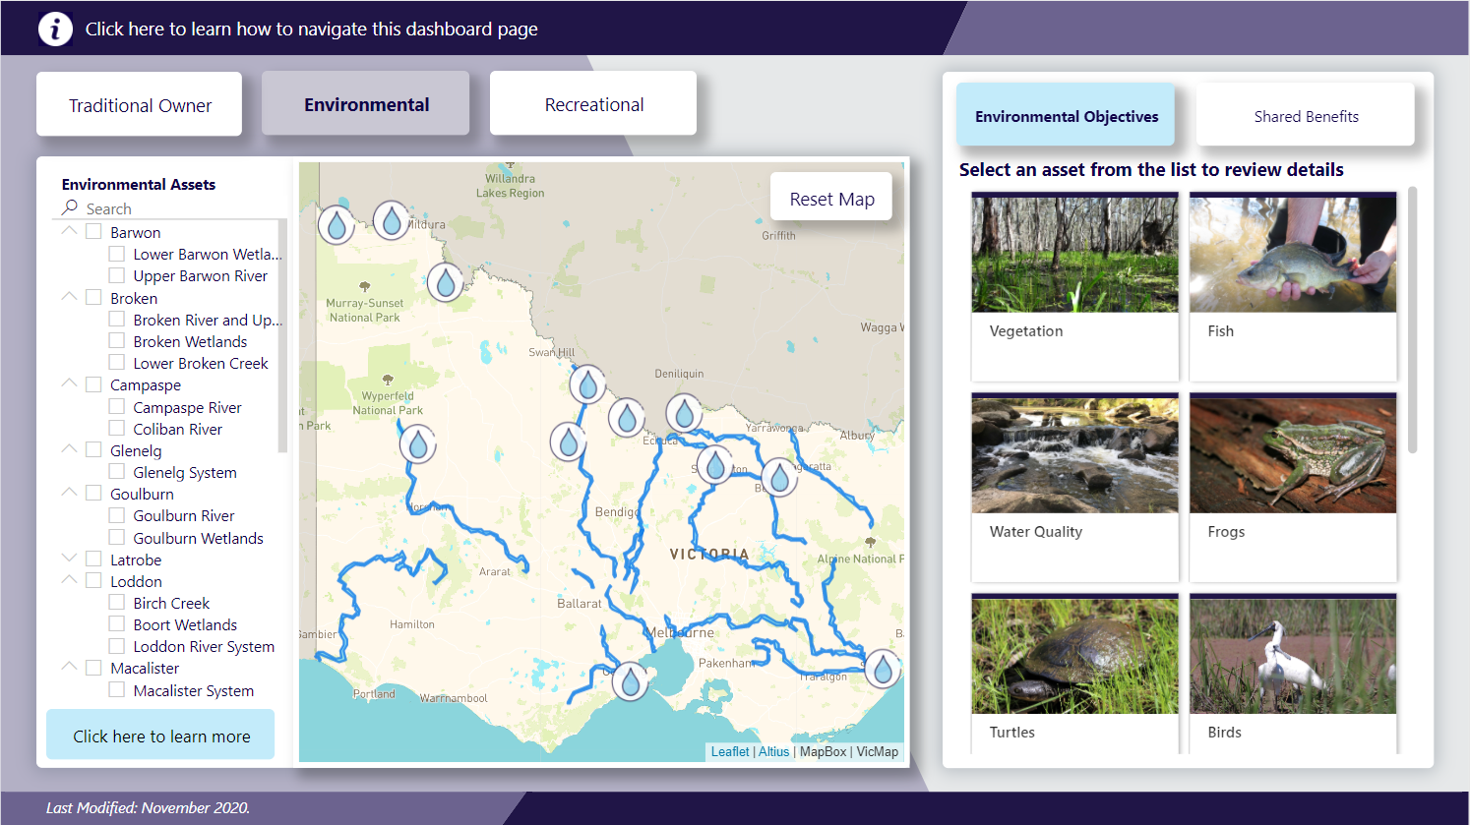The image size is (1470, 825).
Task: Click water drop marker above Murray-Sunset National Park
Action: (x=446, y=284)
